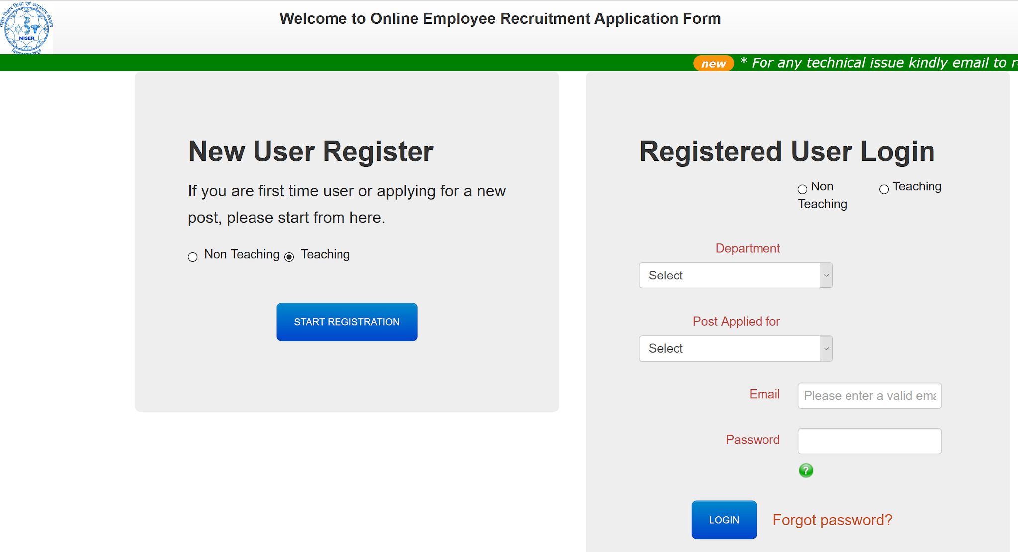
Task: Click the orange 'new' badge
Action: tap(713, 63)
